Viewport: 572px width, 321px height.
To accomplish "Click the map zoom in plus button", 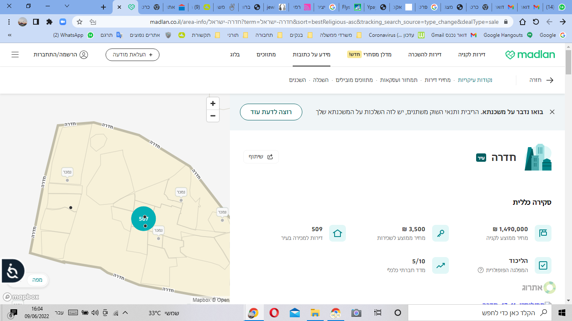I will pyautogui.click(x=213, y=104).
